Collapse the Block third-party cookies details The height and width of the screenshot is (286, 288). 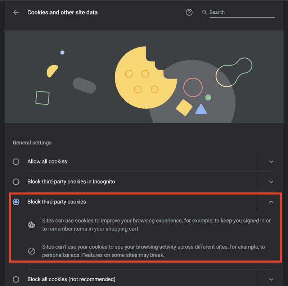tap(271, 202)
